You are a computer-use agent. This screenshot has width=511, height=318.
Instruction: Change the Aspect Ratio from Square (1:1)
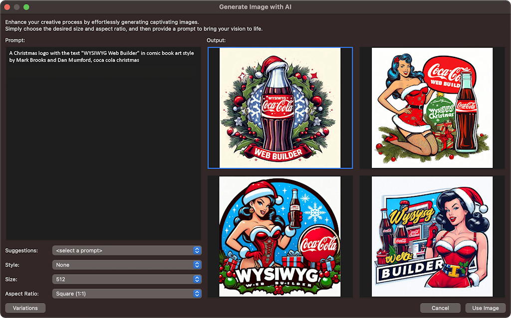coord(127,294)
